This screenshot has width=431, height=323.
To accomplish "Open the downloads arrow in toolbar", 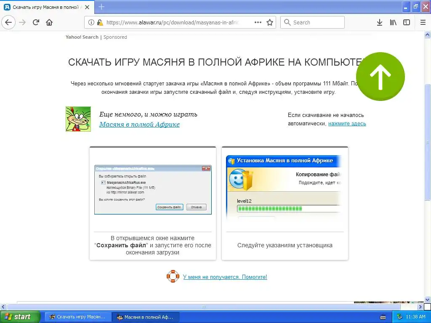I will pos(380,22).
